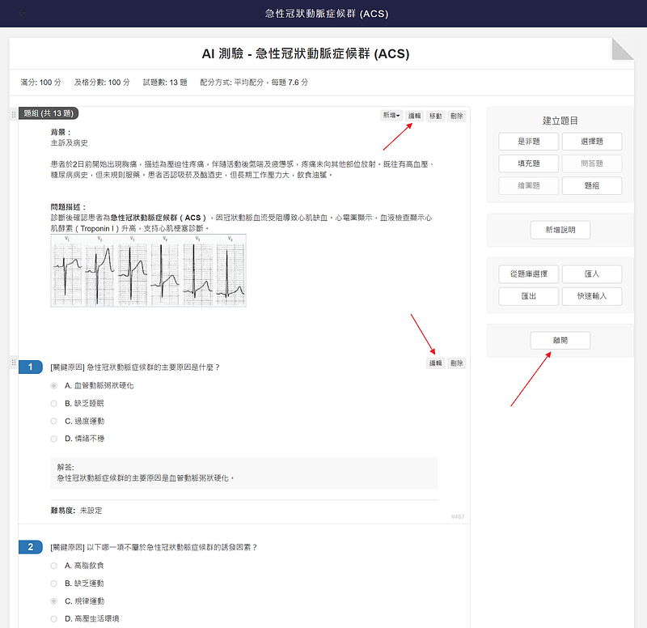647x628 pixels.
Task: Select option C 規律運動 in question 2
Action: point(54,601)
